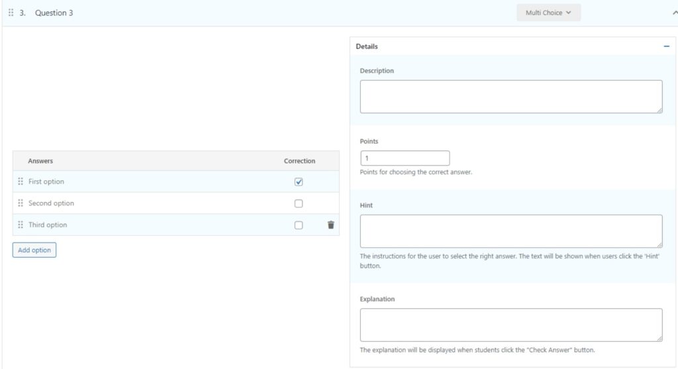Collapse the Details panel using minus icon
The image size is (678, 369).
tap(666, 46)
